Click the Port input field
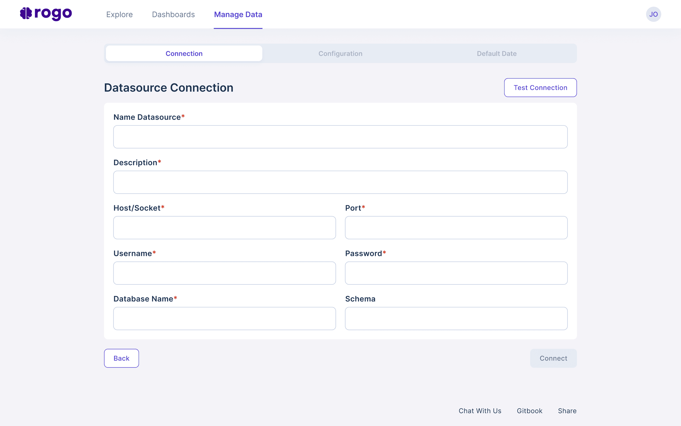The image size is (681, 426). click(x=456, y=228)
